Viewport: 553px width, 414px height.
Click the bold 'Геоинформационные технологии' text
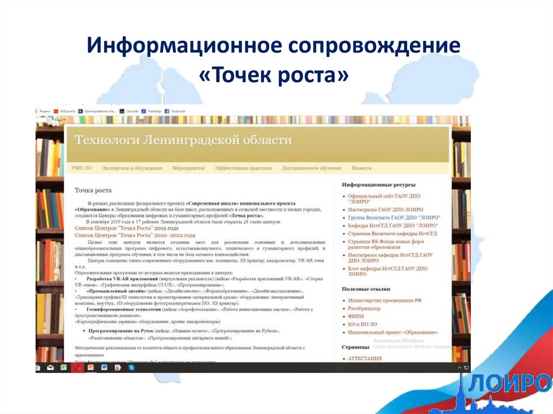coord(124,309)
